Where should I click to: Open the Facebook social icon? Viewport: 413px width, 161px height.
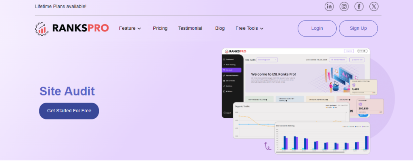(x=359, y=6)
